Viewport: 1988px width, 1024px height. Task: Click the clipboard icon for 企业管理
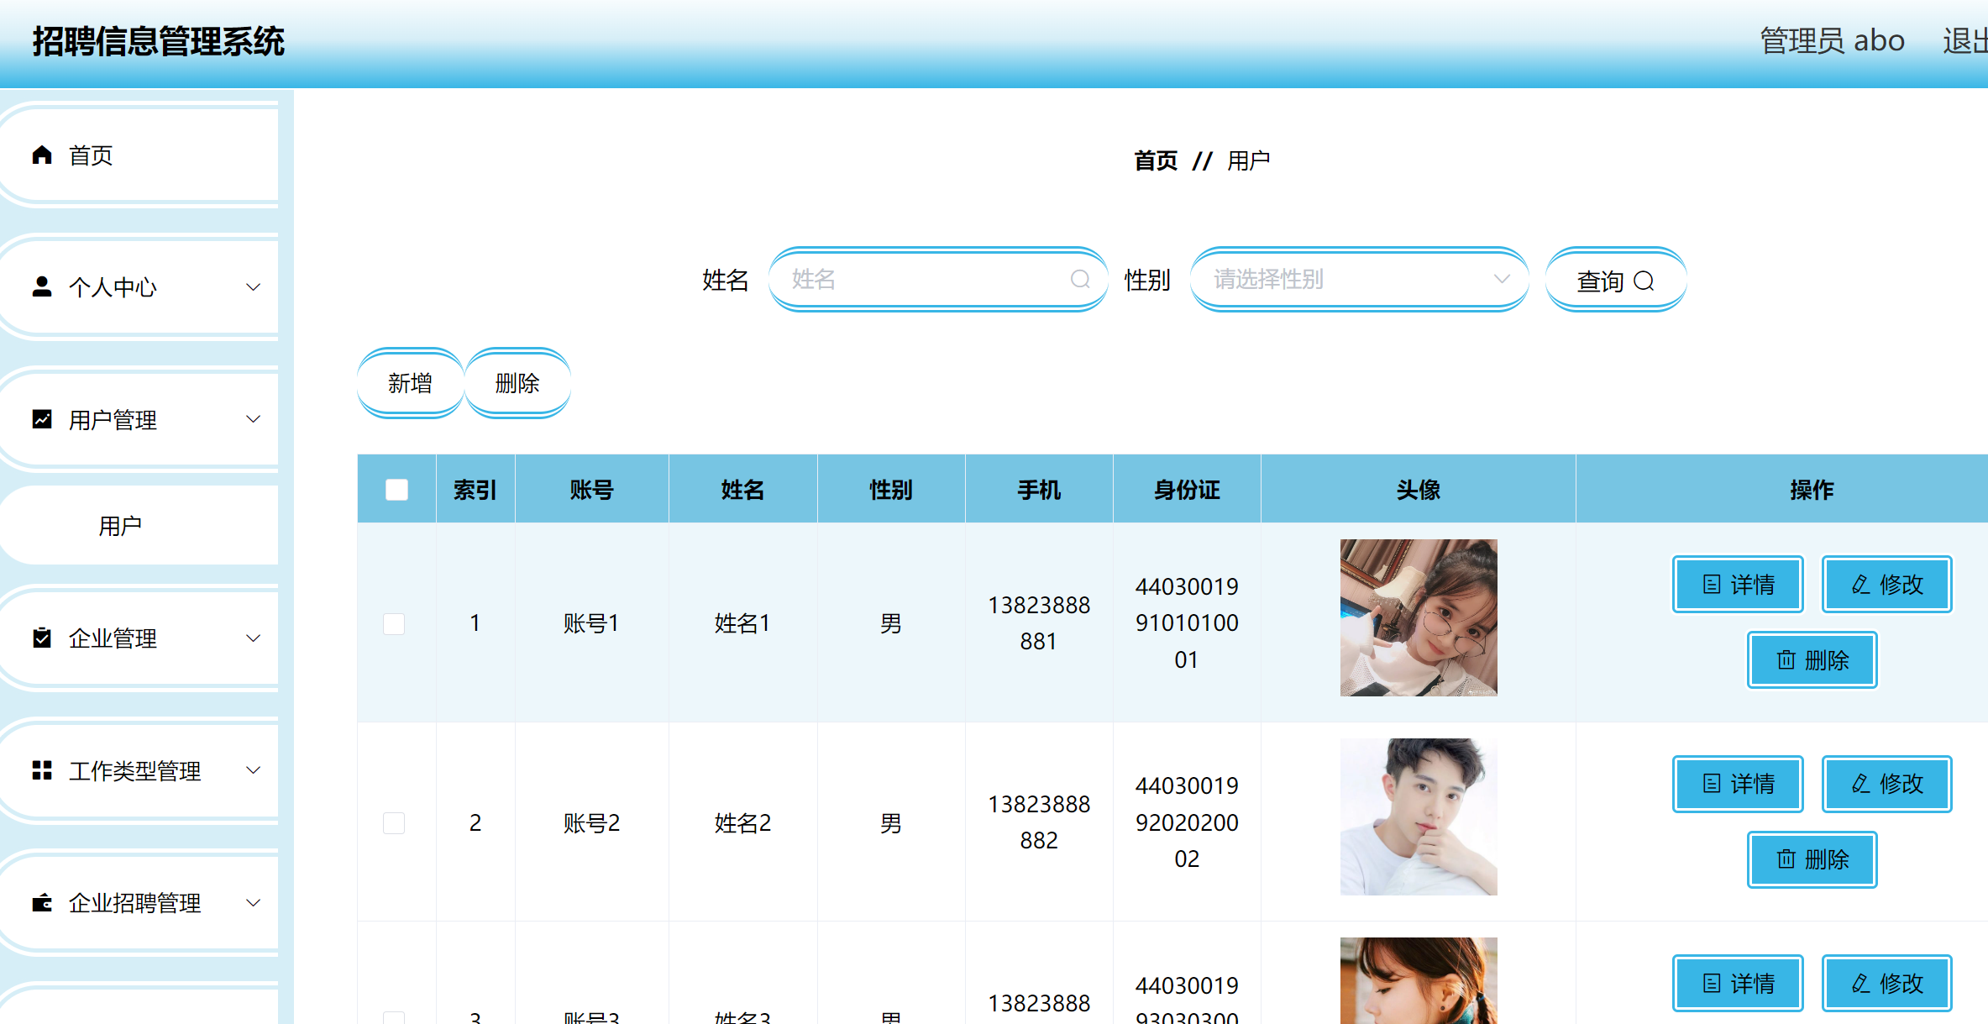[x=42, y=638]
